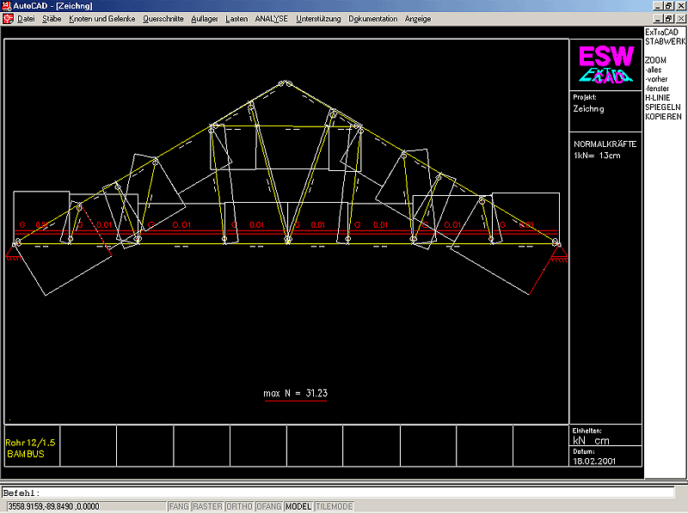Click the drawing document icon in menu bar
688x514 pixels.
pyautogui.click(x=8, y=19)
